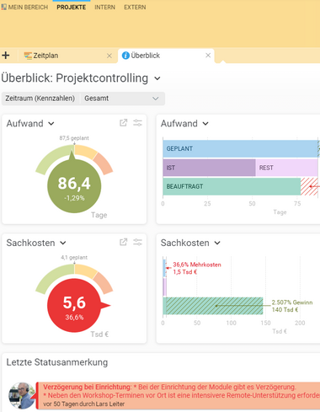Image resolution: width=320 pixels, height=412 pixels.
Task: Click the '4,1 geplant' gauge label
Action: tap(74, 257)
